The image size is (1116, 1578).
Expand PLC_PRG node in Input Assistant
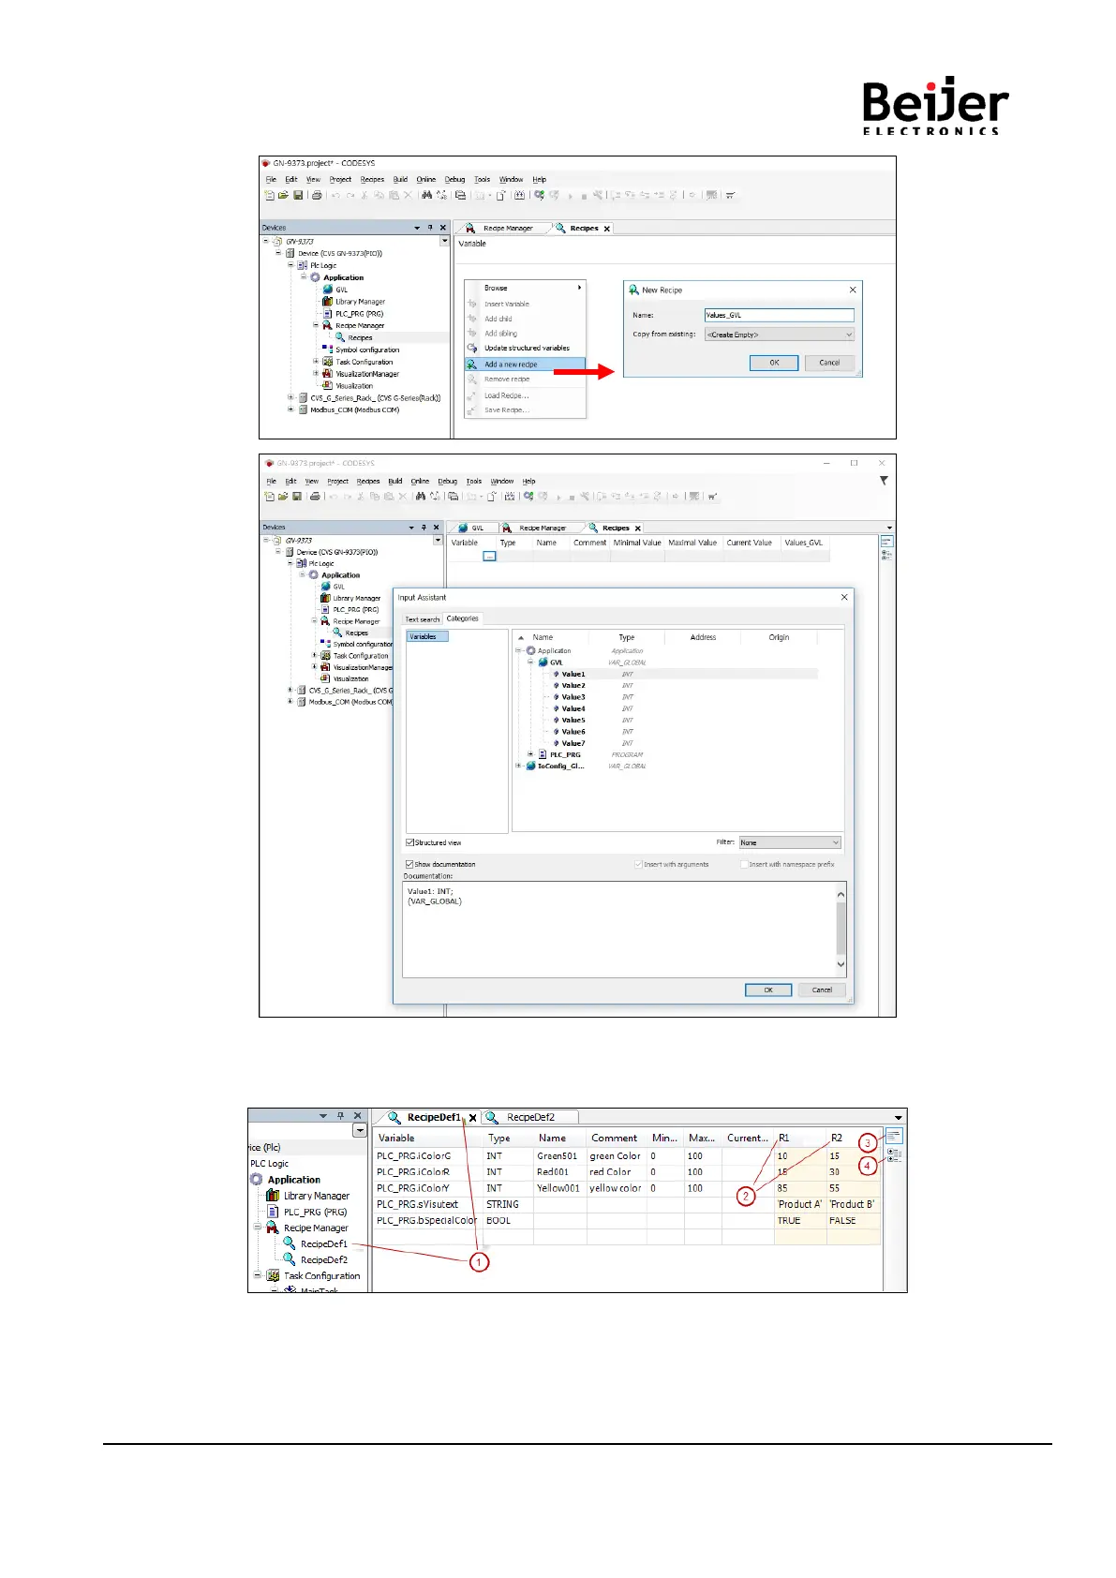pos(530,754)
